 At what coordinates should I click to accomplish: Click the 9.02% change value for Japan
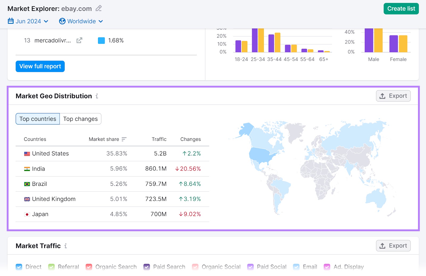tap(190, 214)
